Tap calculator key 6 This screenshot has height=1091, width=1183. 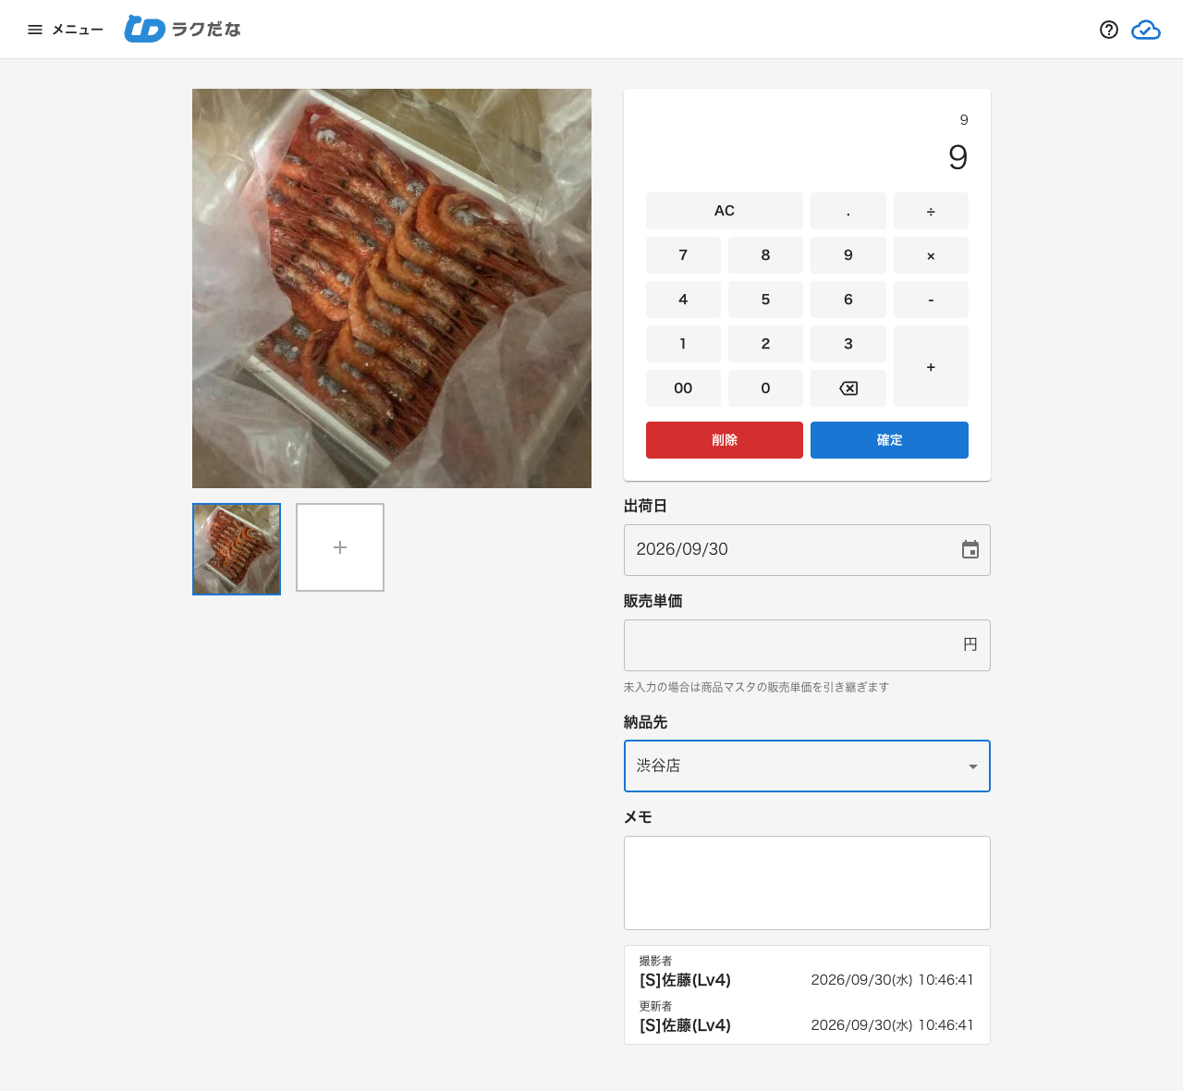(848, 300)
